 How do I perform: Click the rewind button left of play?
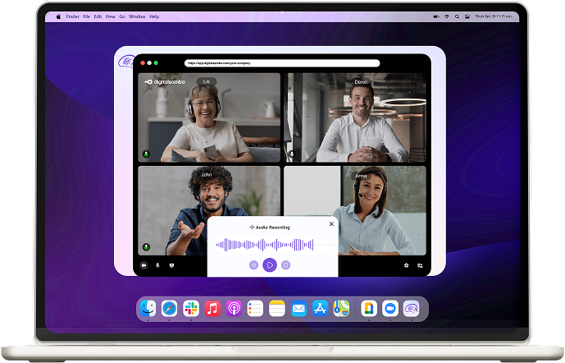click(253, 265)
